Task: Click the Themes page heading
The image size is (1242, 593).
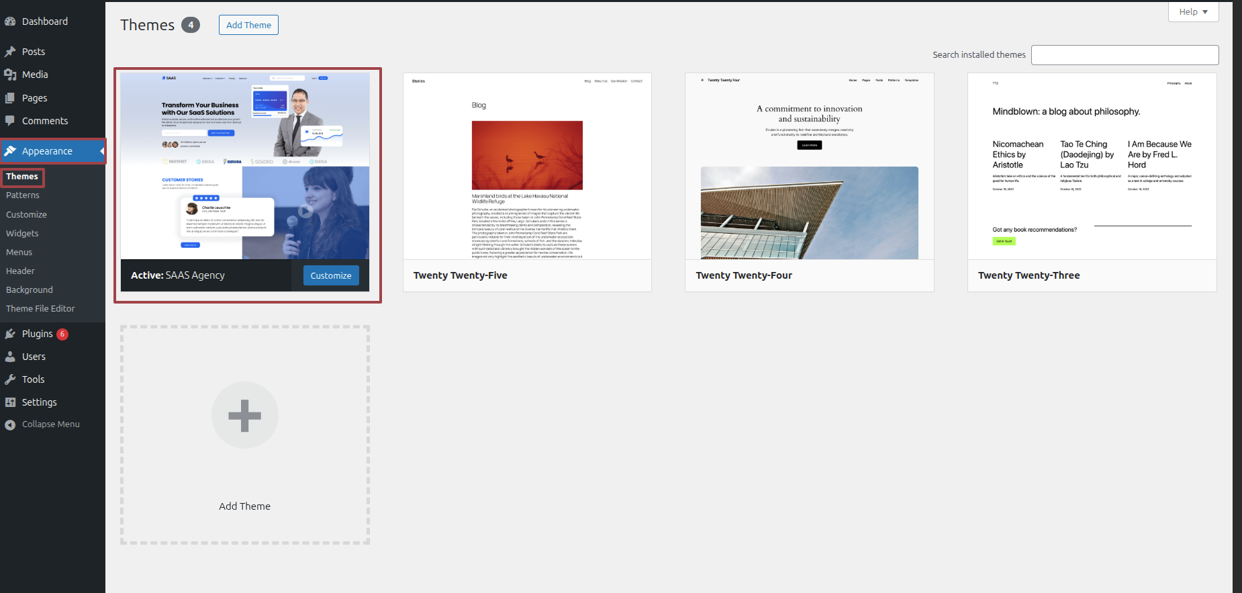Action: 148,25
